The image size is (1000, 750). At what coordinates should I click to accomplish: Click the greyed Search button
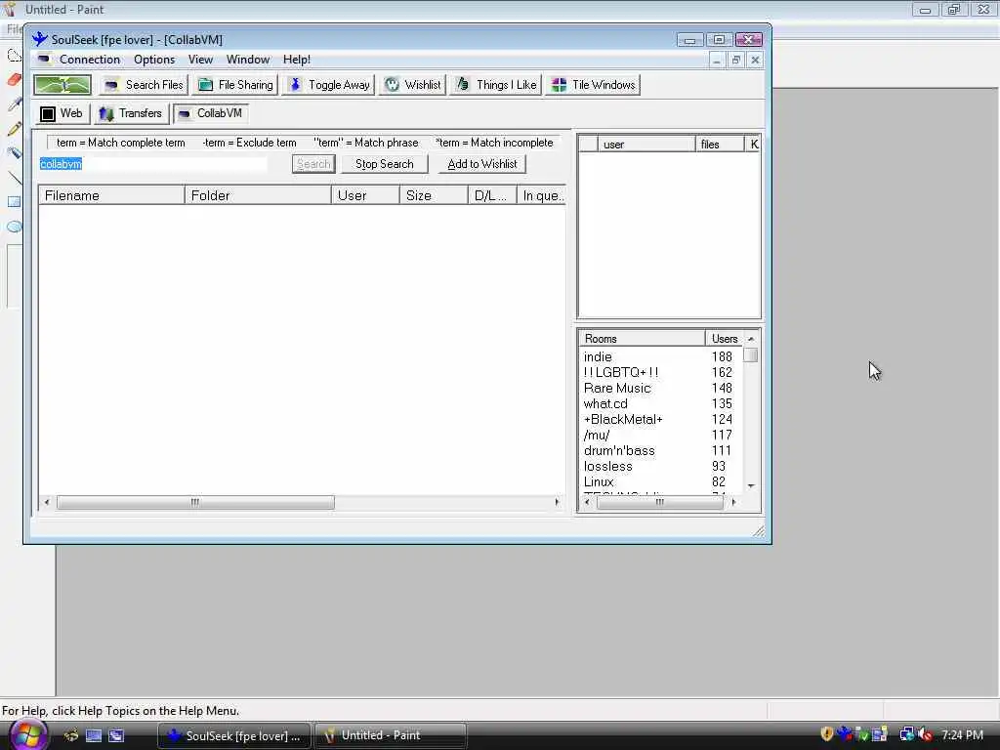tap(313, 164)
